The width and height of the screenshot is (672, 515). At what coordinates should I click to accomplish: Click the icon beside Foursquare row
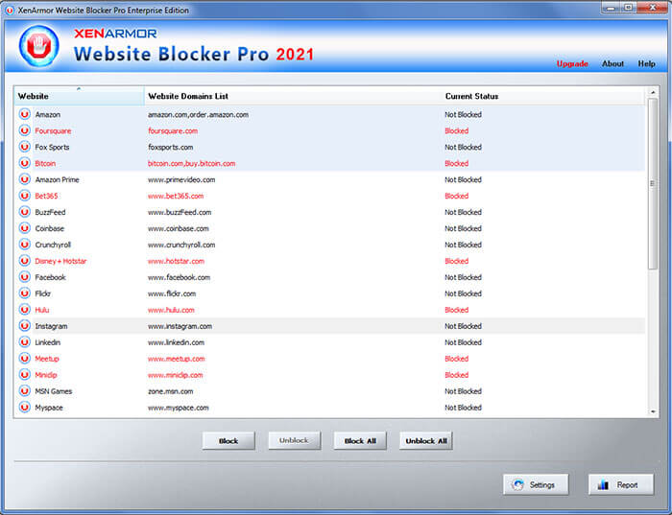[x=24, y=130]
